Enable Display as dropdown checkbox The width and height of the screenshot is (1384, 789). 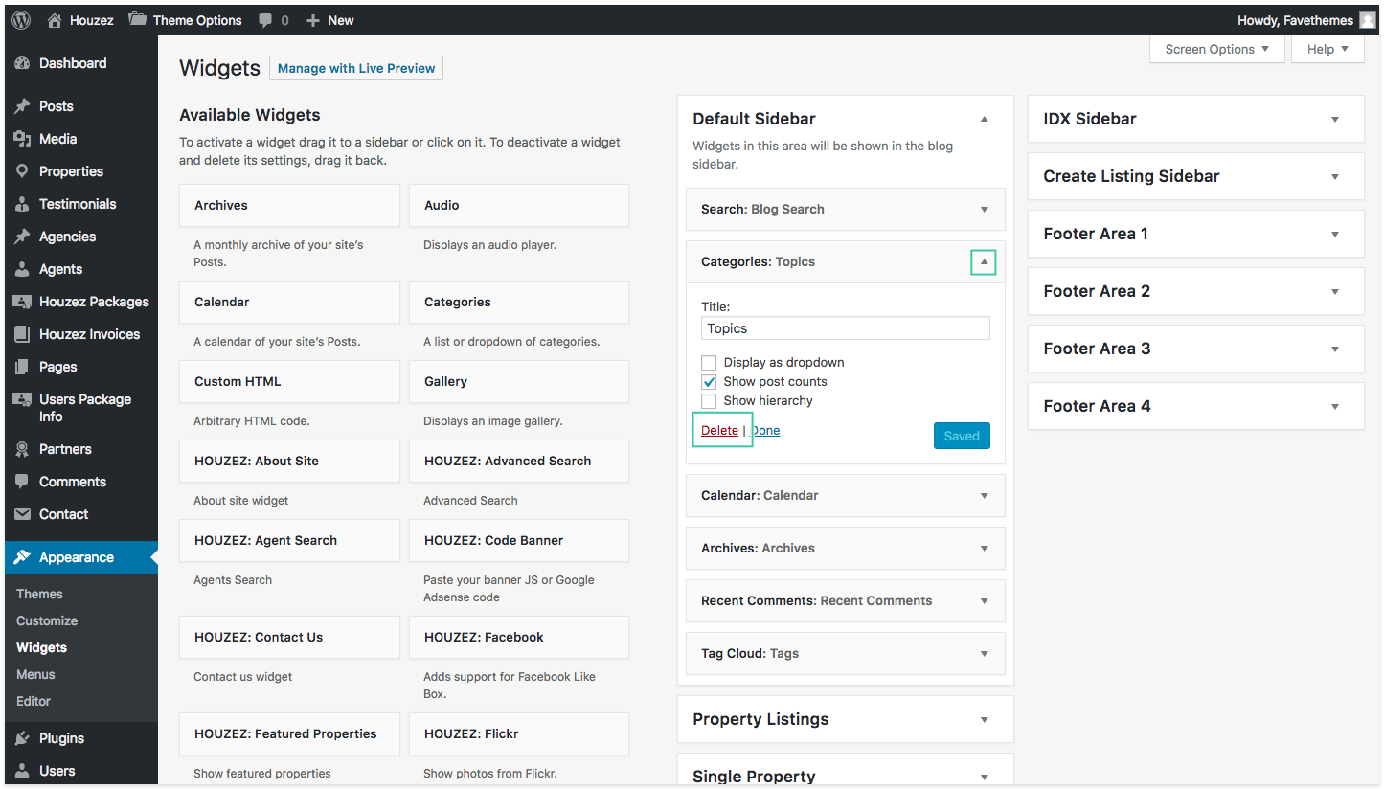709,362
